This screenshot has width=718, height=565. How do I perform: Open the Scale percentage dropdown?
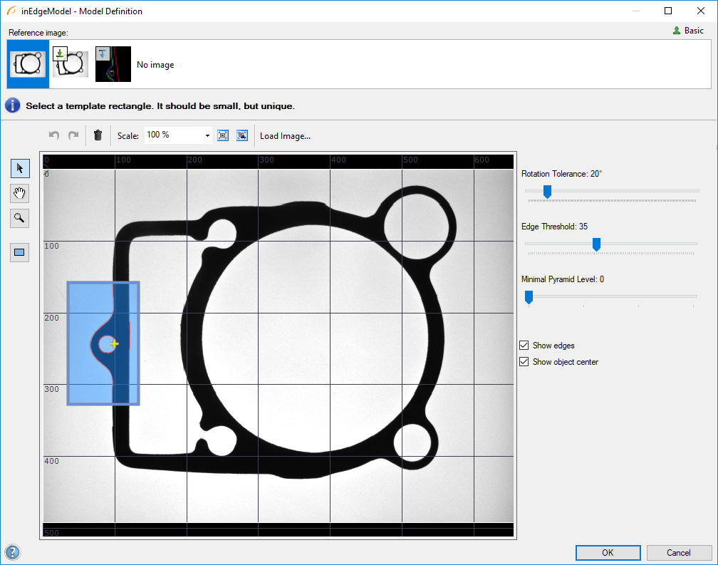[x=207, y=135]
